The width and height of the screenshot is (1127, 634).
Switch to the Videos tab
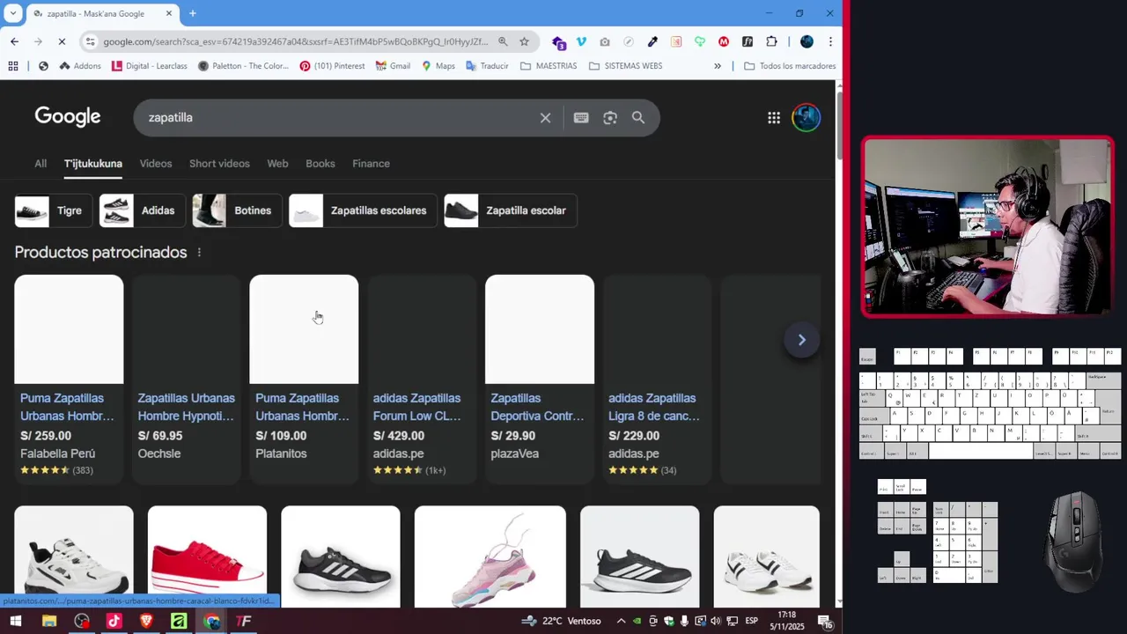pyautogui.click(x=156, y=164)
